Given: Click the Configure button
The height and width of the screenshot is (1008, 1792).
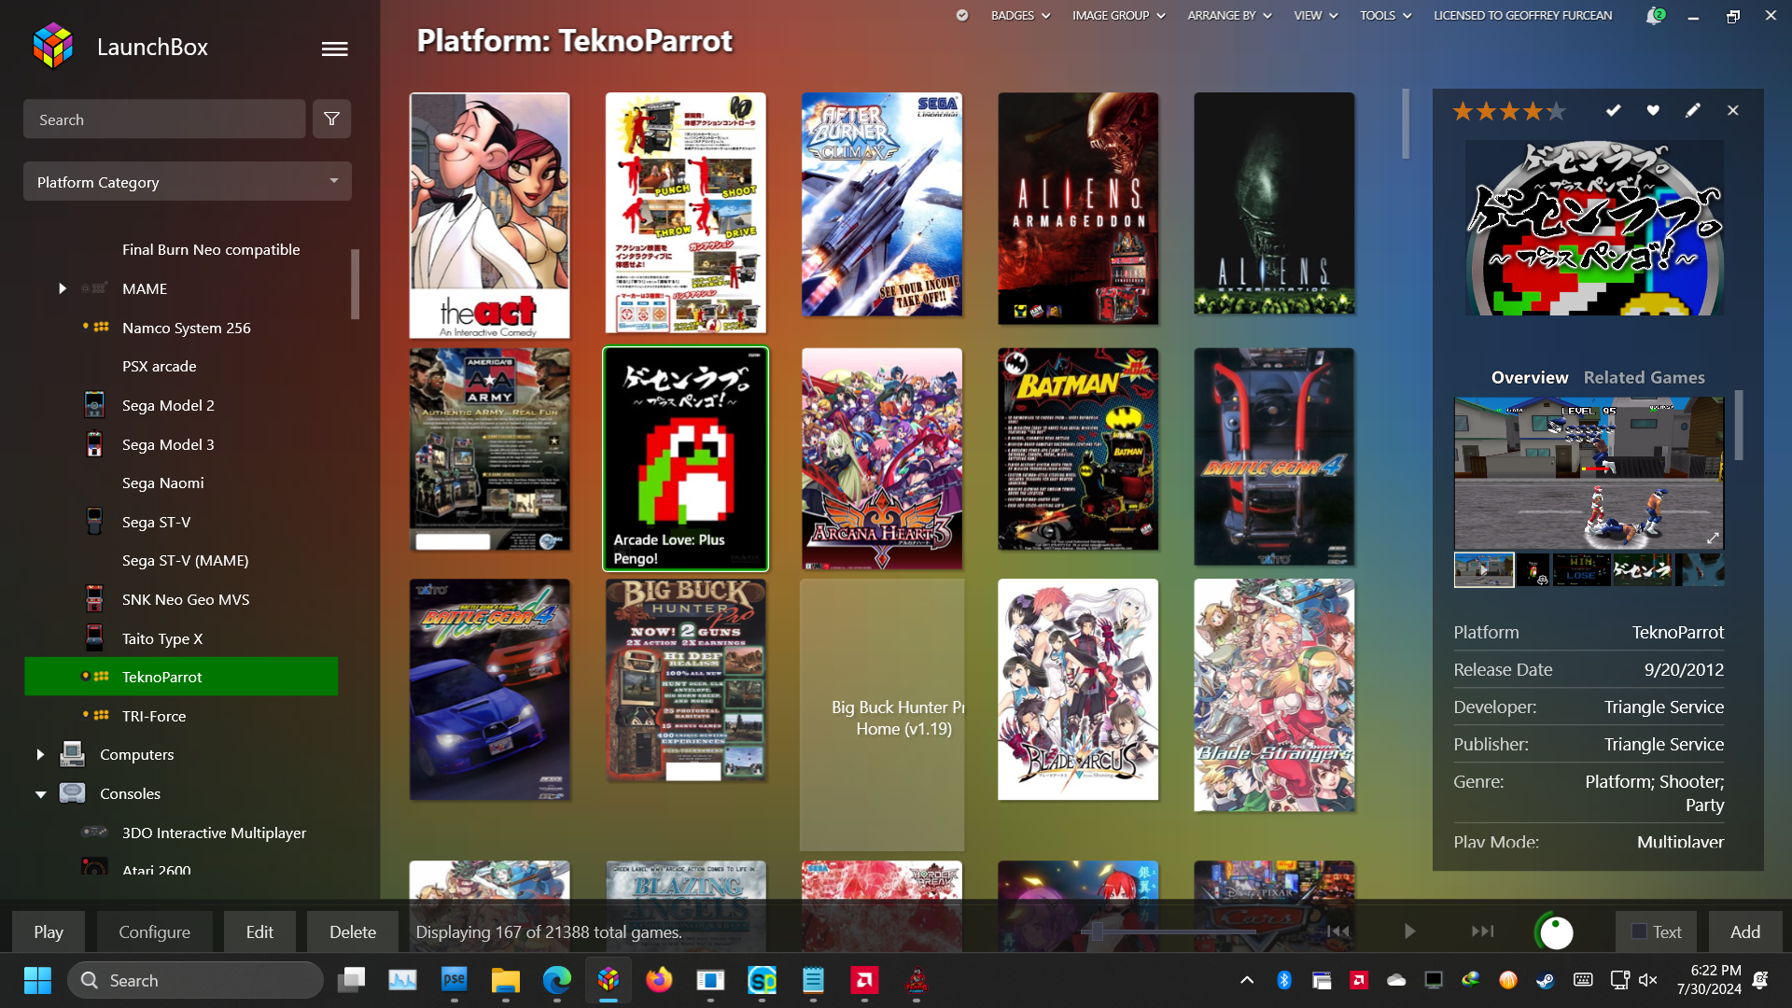Looking at the screenshot, I should (154, 931).
